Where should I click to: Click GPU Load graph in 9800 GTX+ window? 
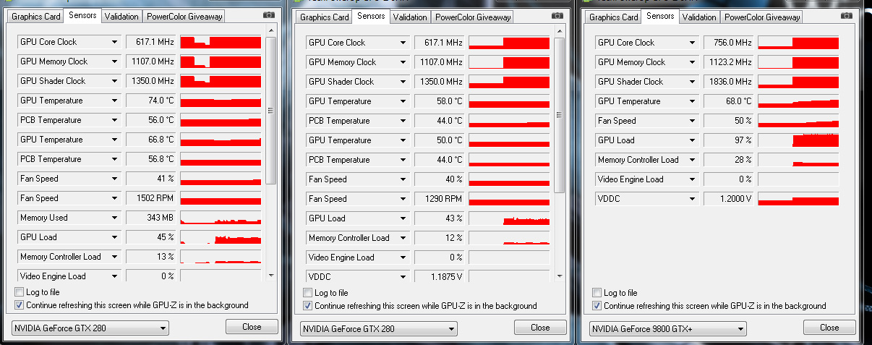(798, 140)
